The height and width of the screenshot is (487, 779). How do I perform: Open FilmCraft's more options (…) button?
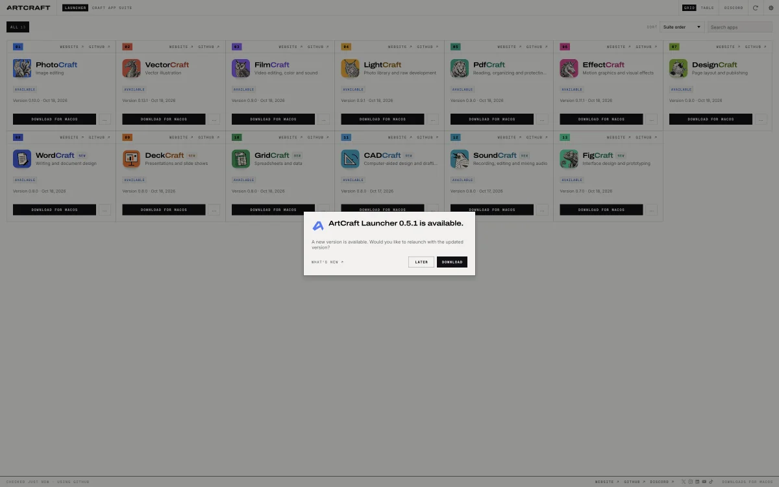(x=324, y=119)
